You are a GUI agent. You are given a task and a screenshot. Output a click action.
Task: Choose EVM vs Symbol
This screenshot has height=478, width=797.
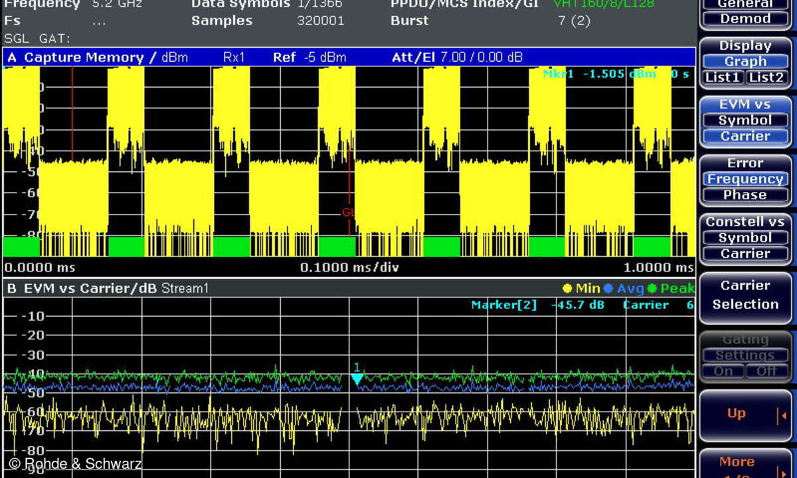(x=745, y=120)
